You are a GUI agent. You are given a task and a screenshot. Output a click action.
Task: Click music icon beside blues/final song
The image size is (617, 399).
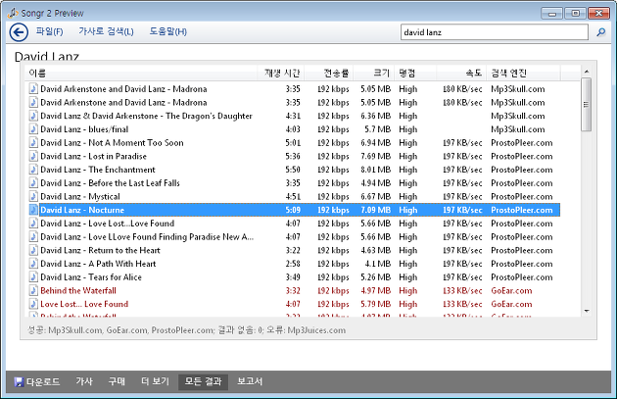pos(33,129)
